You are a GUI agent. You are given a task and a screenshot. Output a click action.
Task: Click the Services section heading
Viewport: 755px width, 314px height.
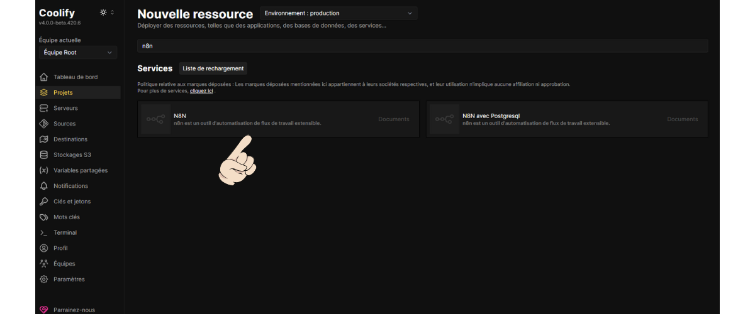point(155,68)
